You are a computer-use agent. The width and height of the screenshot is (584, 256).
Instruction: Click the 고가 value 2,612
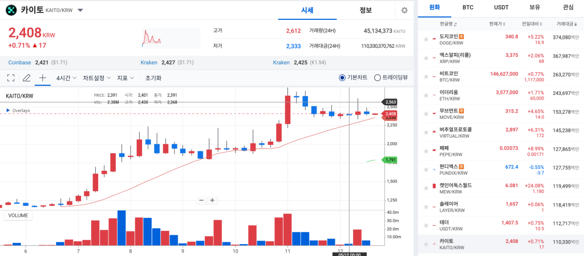(293, 31)
